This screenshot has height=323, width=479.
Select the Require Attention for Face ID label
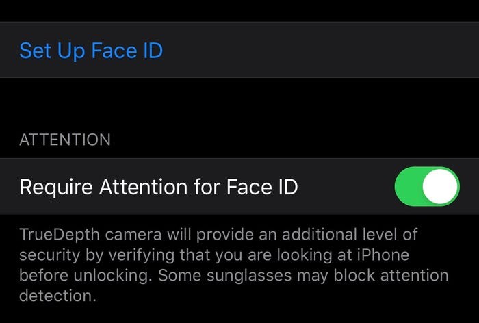[158, 187]
